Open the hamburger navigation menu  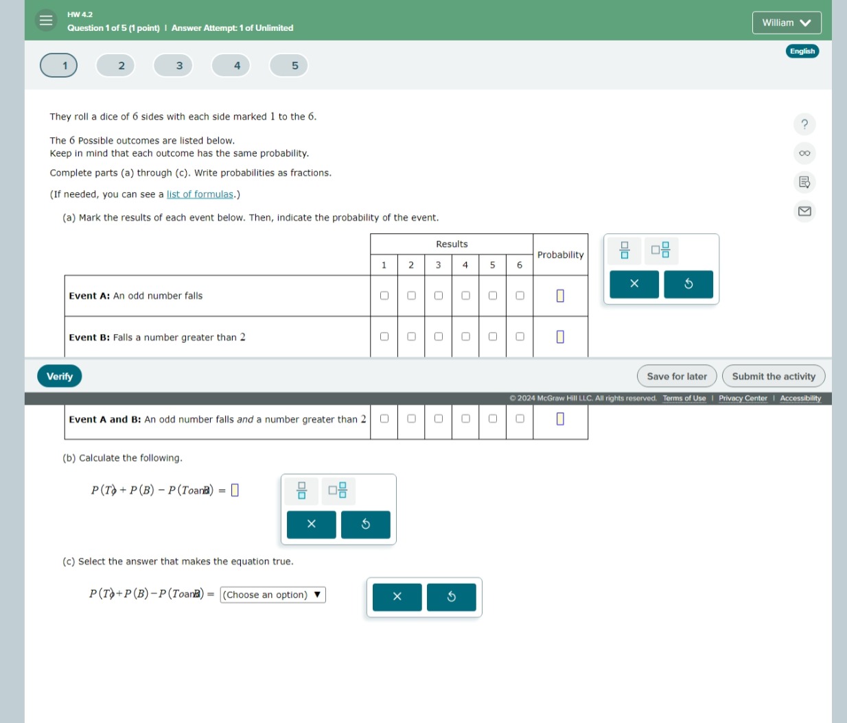46,21
